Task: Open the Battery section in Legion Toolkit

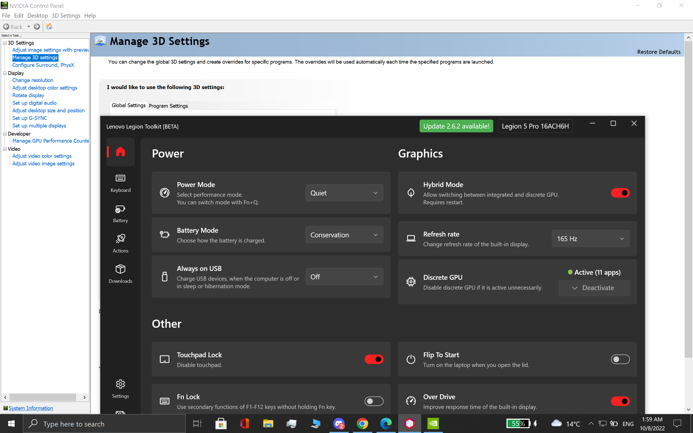Action: coord(120,213)
